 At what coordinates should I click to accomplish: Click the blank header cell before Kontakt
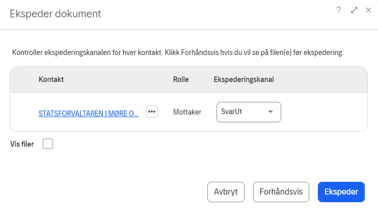point(24,79)
